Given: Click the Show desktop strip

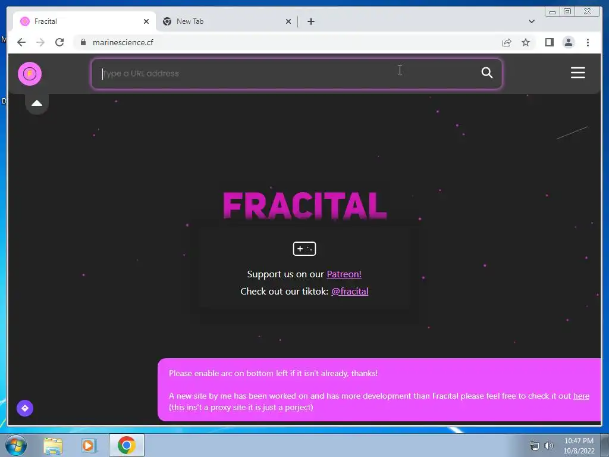Looking at the screenshot, I should (605, 445).
